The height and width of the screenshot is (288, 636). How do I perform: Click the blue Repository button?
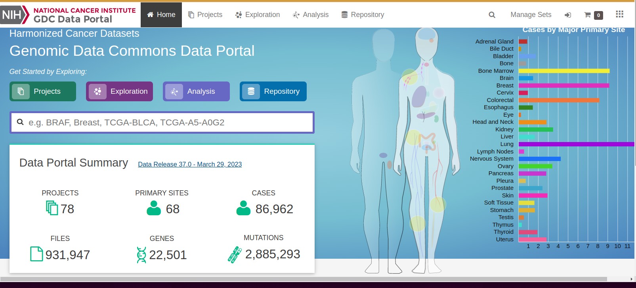click(x=273, y=91)
